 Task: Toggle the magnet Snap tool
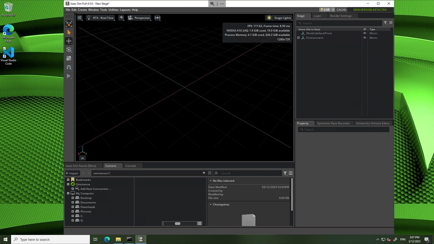pos(69,67)
